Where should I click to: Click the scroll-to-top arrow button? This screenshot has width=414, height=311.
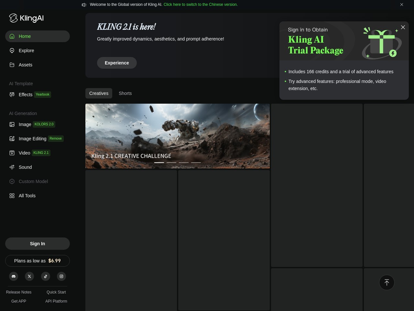387,282
